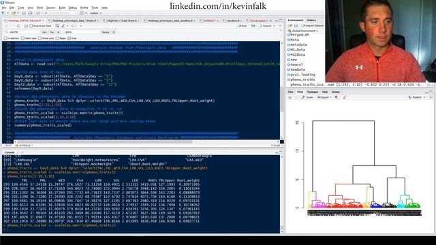436x245 pixels.
Task: Switch to the Environment tab
Action: tap(295, 20)
